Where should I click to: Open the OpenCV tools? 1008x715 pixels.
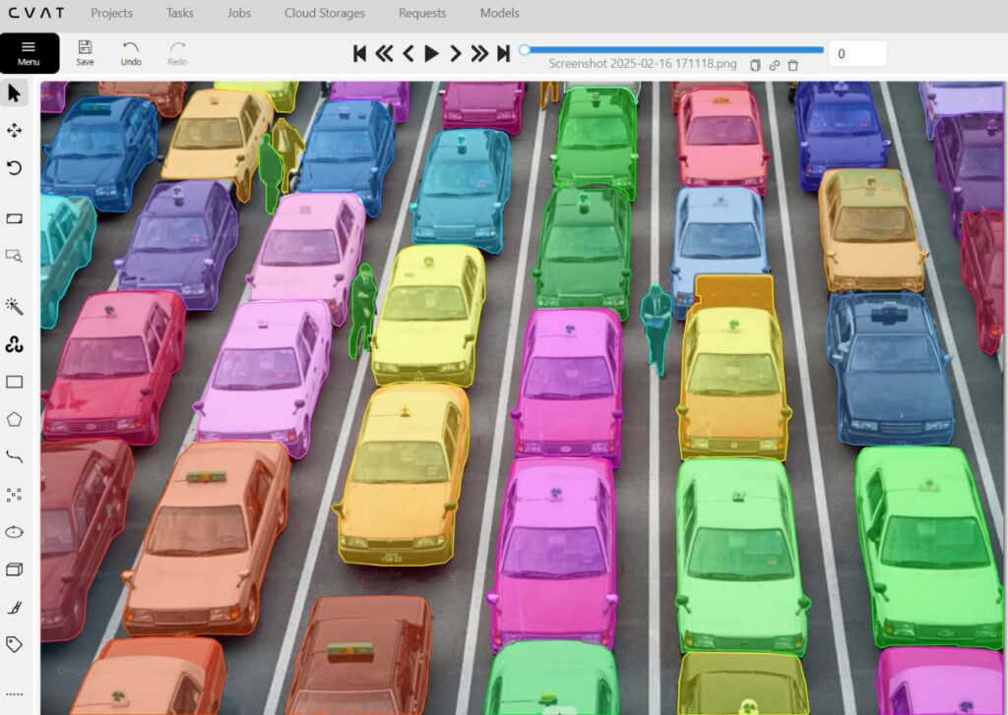[14, 345]
